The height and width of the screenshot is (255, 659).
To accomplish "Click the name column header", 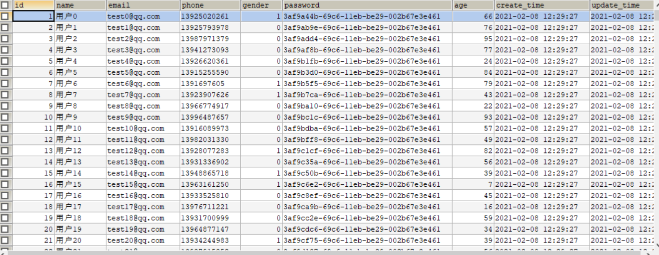I will point(80,5).
